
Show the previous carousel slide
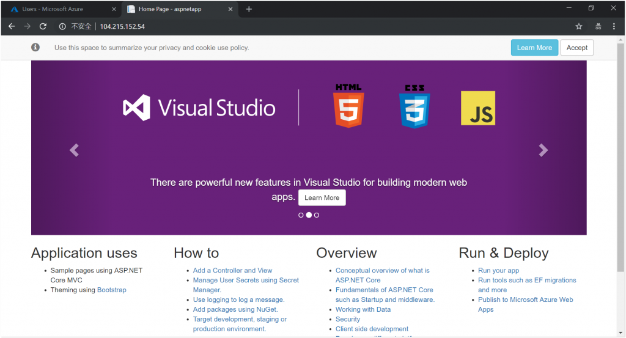point(74,150)
